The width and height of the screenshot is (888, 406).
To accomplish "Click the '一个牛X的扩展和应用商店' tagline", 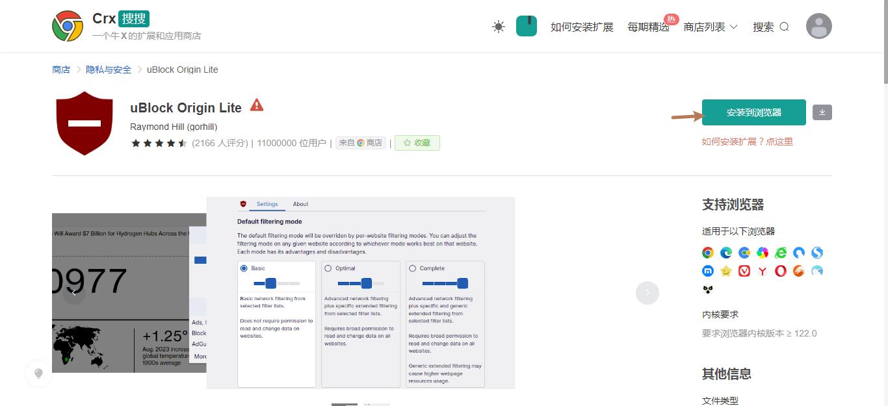I will pyautogui.click(x=147, y=36).
